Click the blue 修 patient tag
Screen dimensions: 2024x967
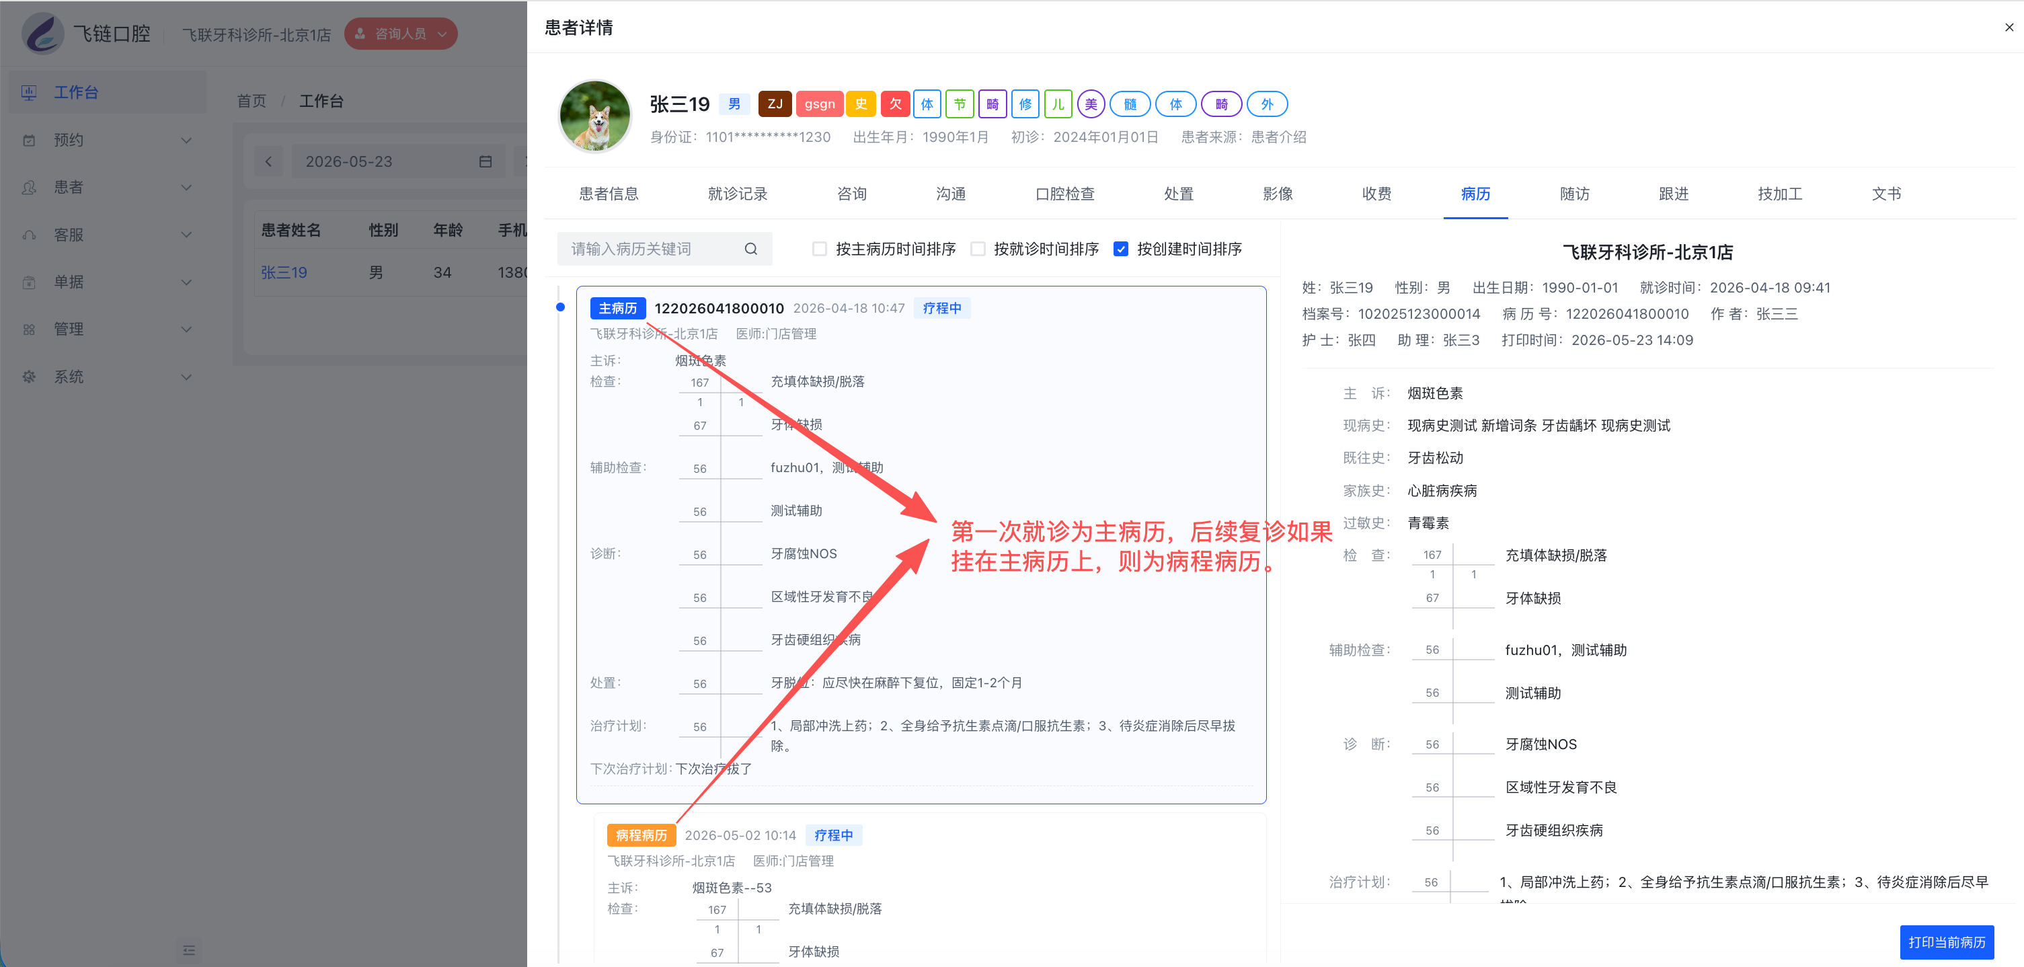(x=1025, y=104)
